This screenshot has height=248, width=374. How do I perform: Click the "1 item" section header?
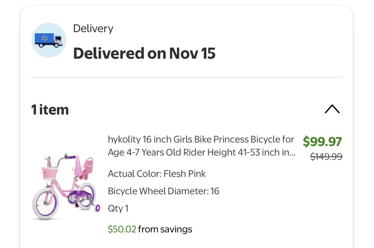pyautogui.click(x=50, y=109)
